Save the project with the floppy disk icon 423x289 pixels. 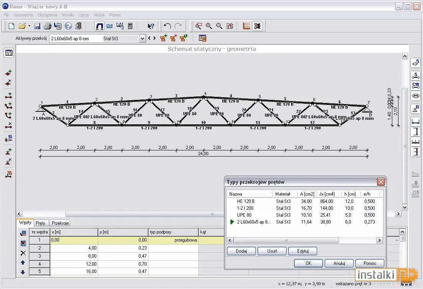click(x=37, y=26)
